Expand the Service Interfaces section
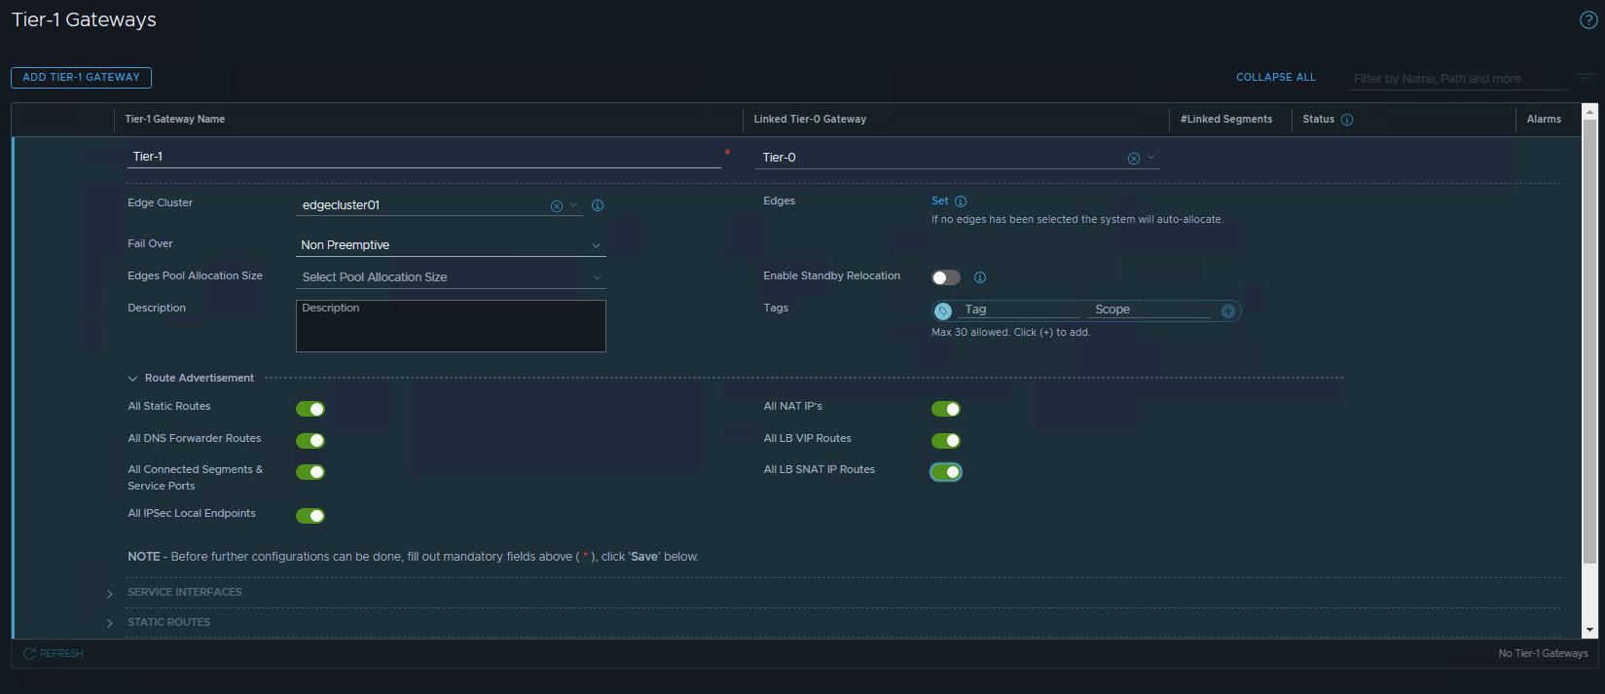Viewport: 1605px width, 694px height. (110, 593)
